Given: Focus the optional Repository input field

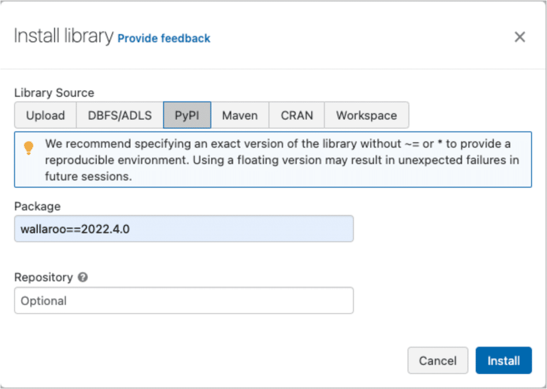Looking at the screenshot, I should coord(184,300).
